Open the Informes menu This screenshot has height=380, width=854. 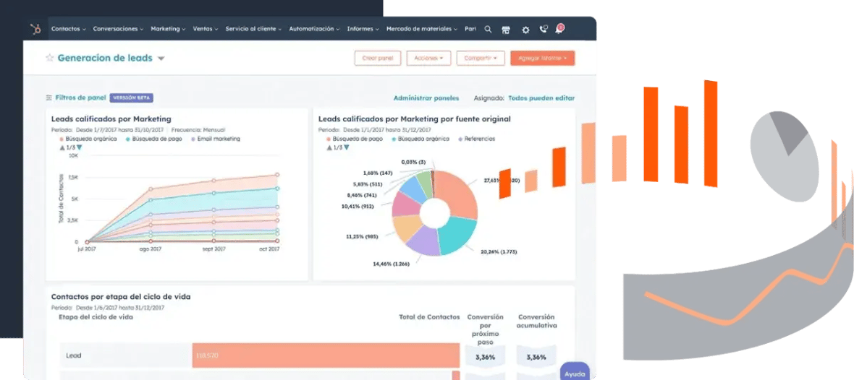[363, 29]
